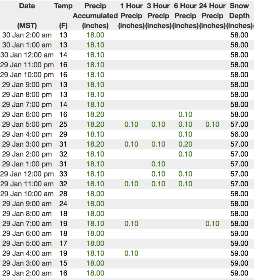Click the 29 Jan 12:00 pm date cell
The height and width of the screenshot is (280, 254).
pyautogui.click(x=27, y=174)
